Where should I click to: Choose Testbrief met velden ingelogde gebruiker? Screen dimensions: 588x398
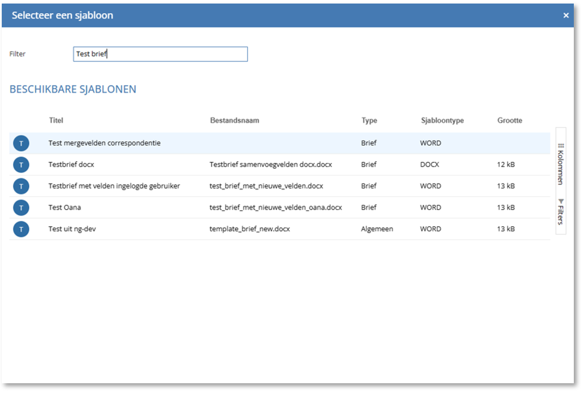point(114,186)
